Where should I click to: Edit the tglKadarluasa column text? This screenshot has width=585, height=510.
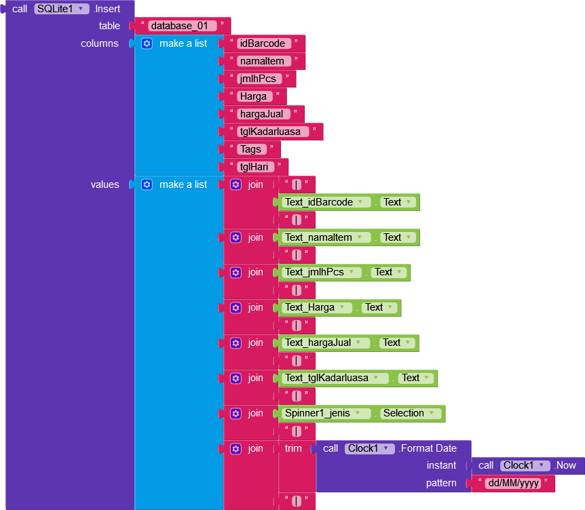point(273,132)
